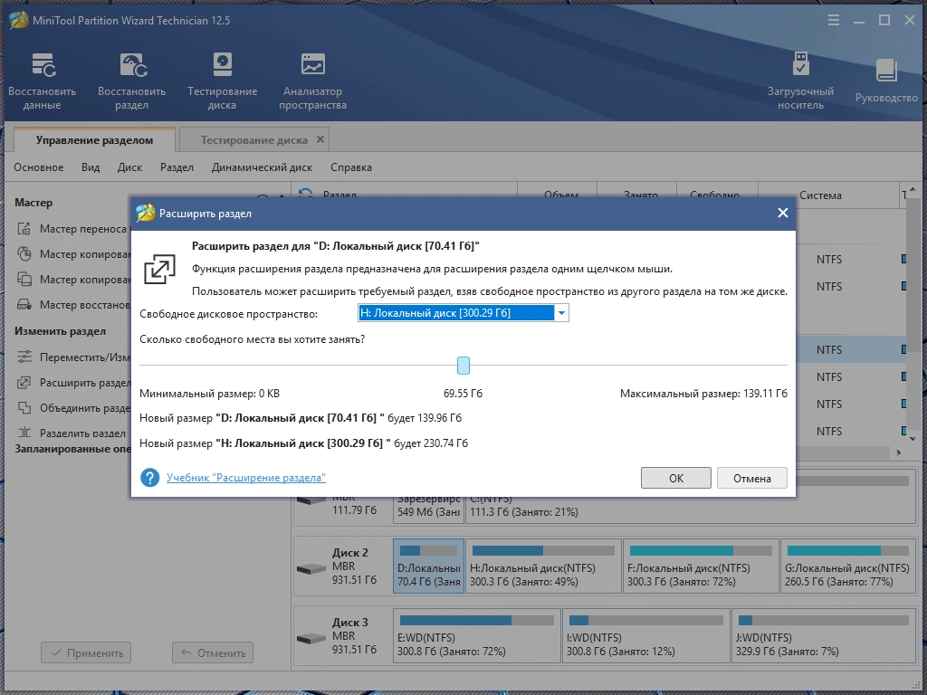This screenshot has height=695, width=927.
Task: Open Анализатор пространства tool
Action: [312, 81]
